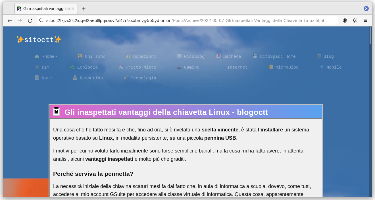375x200 pixels.
Task: Open a new browser tab
Action: coord(84,9)
